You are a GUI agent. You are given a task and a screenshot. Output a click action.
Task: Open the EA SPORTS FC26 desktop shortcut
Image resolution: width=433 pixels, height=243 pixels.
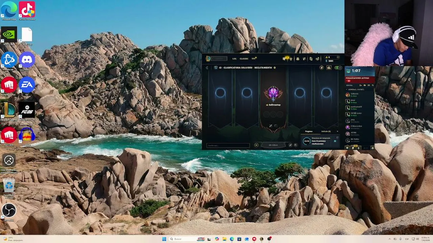(x=27, y=111)
